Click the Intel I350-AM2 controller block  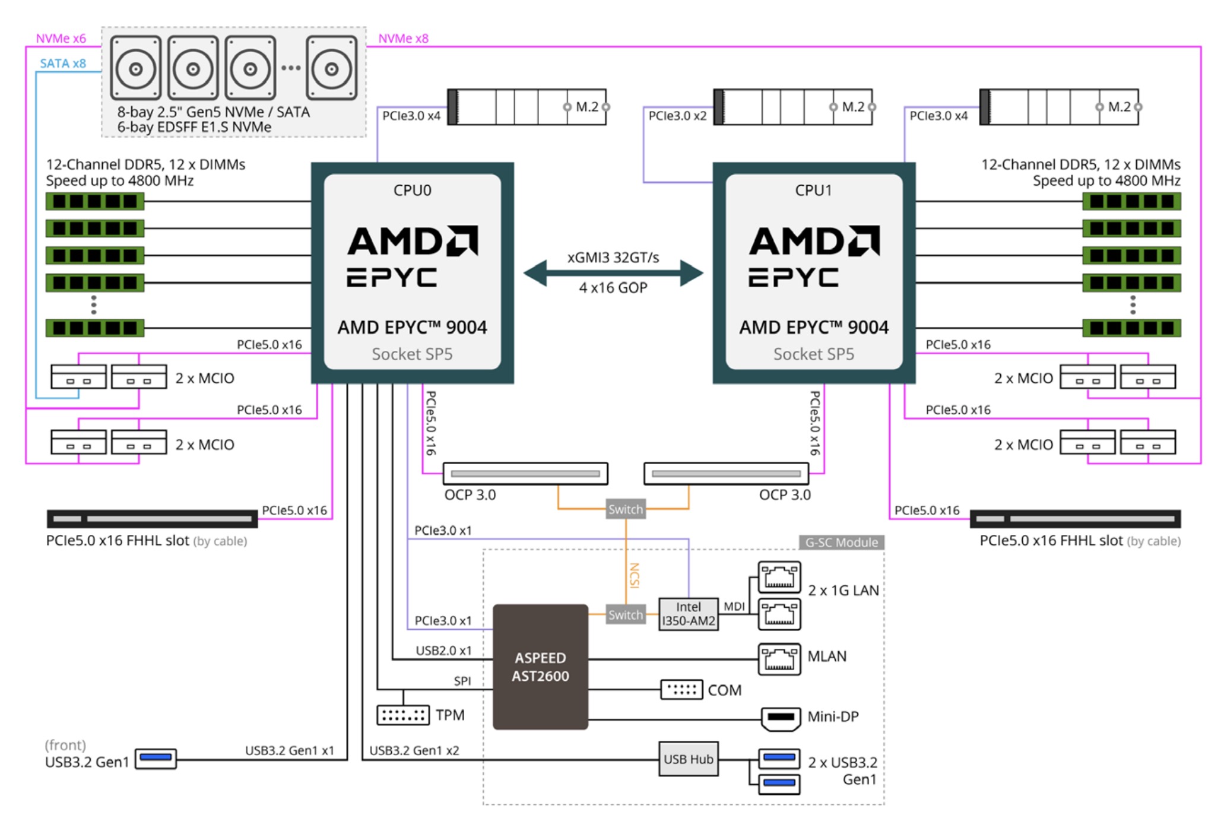[688, 614]
